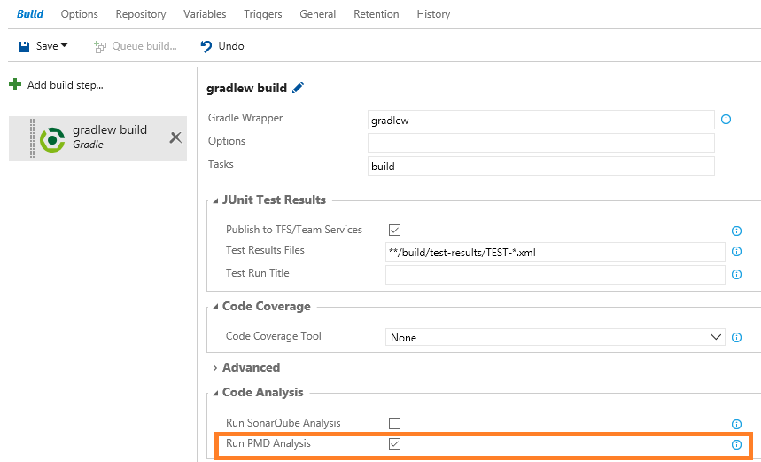Switch to the Triggers tab
This screenshot has height=462, width=761.
point(262,14)
